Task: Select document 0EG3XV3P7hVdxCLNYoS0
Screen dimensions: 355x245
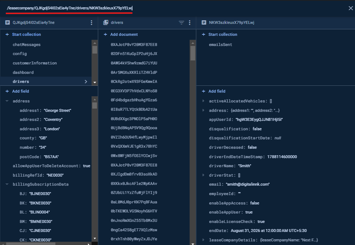Action: click(x=134, y=91)
